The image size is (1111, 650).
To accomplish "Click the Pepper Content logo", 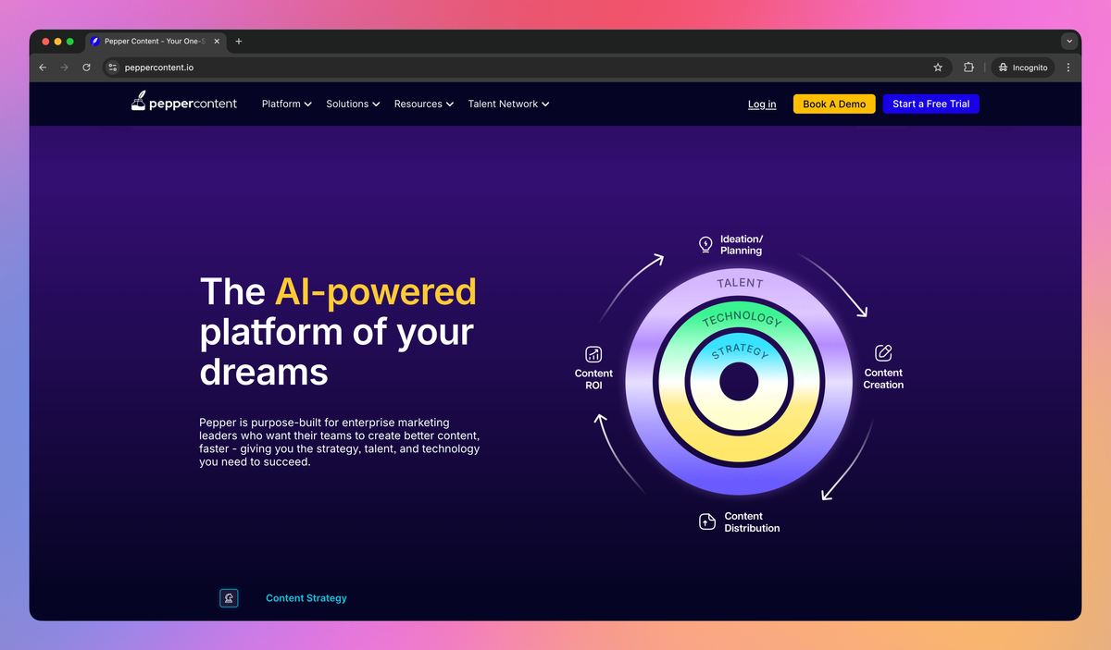I will coord(184,103).
